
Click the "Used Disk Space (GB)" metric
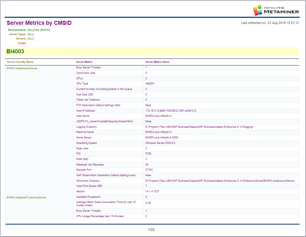click(x=89, y=186)
